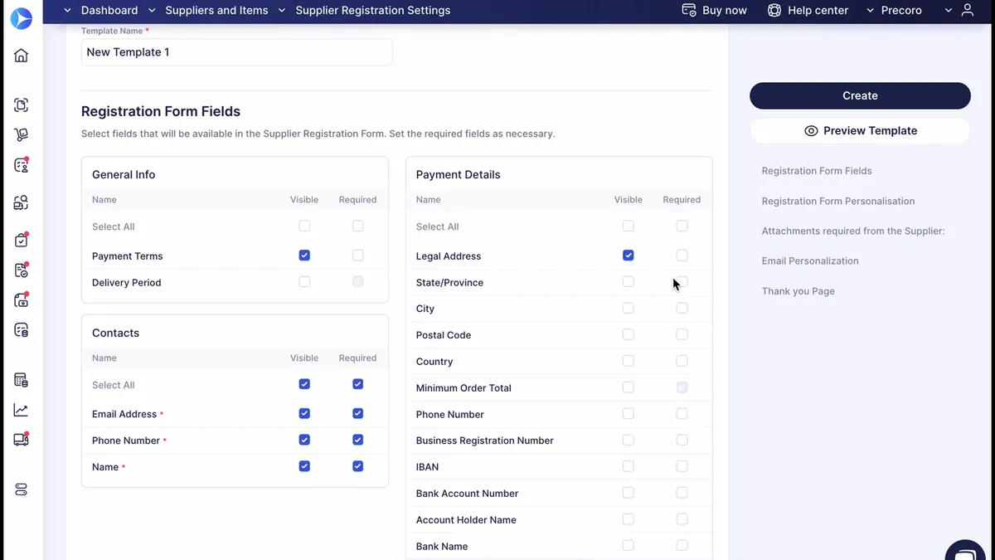Check Required for Postal Code
This screenshot has height=560, width=995.
[x=682, y=334]
